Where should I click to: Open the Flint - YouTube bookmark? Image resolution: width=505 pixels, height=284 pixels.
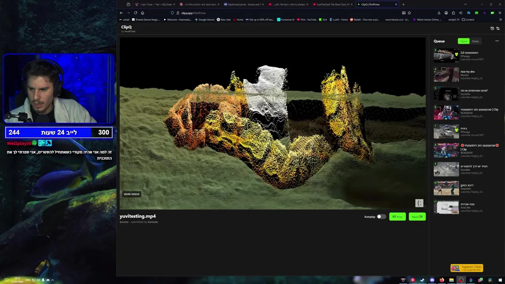pyautogui.click(x=307, y=19)
